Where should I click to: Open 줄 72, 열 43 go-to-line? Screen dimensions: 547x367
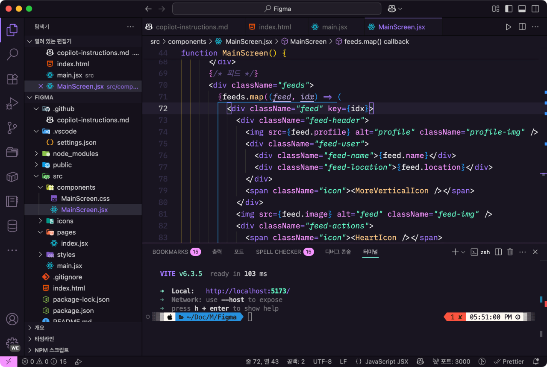coord(262,361)
